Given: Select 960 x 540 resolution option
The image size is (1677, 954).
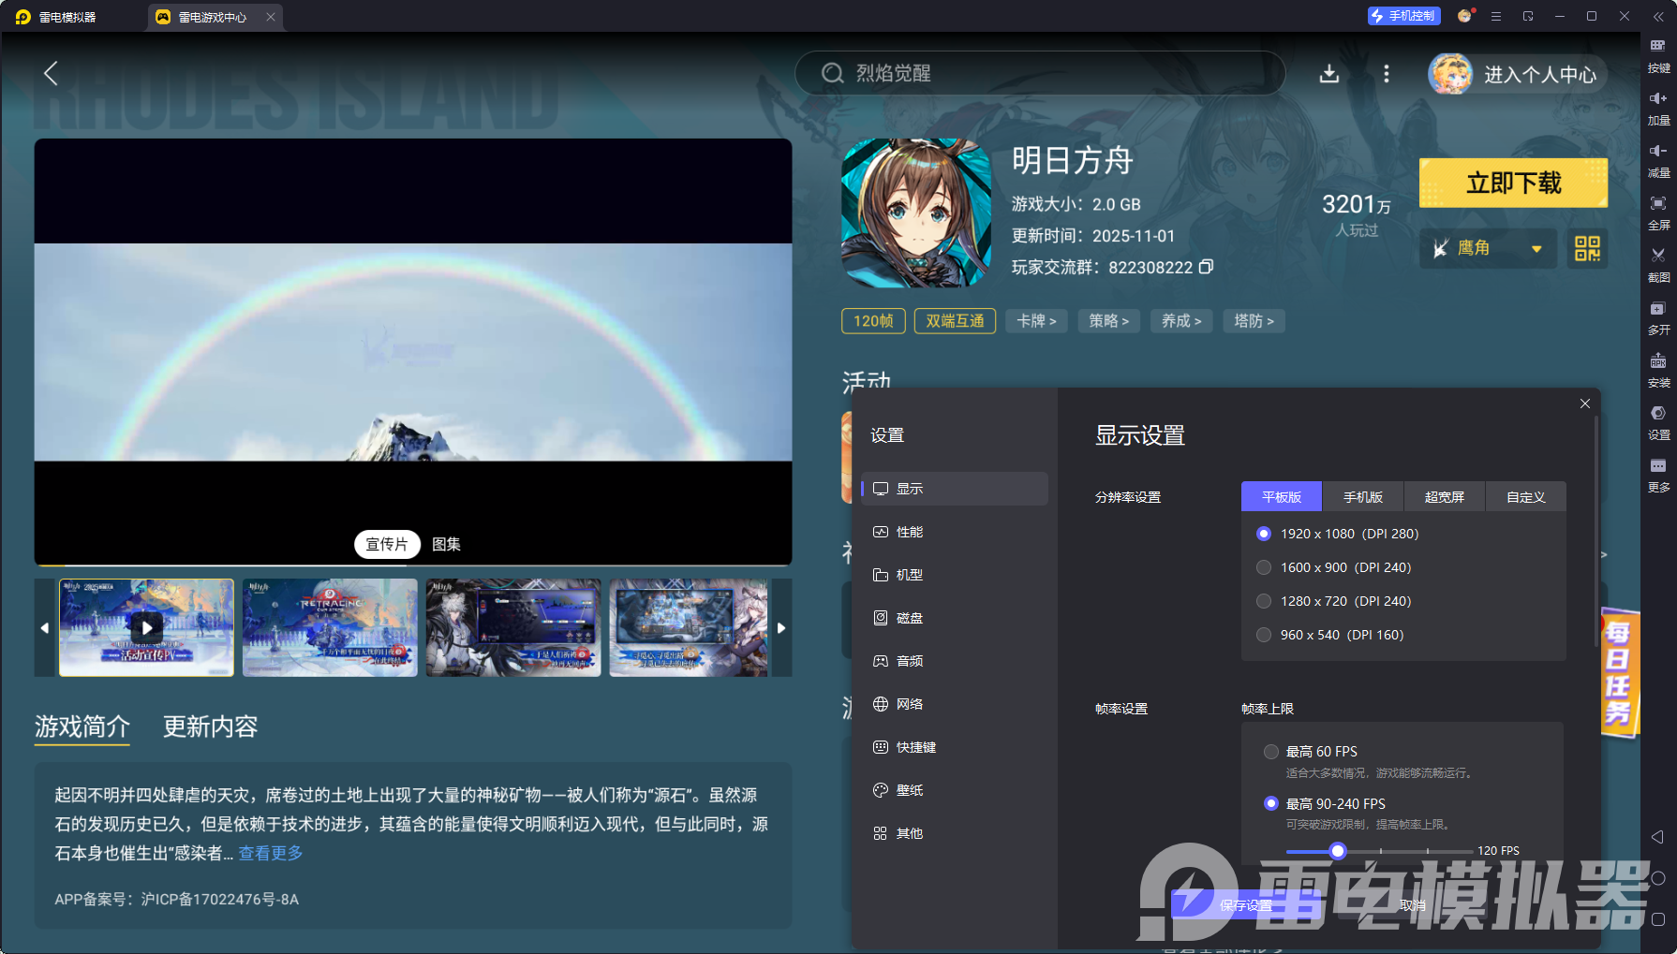Looking at the screenshot, I should [x=1330, y=635].
